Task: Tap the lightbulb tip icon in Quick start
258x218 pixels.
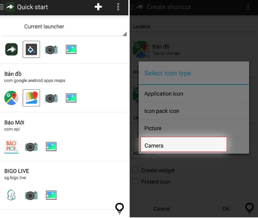Action: coord(119,208)
